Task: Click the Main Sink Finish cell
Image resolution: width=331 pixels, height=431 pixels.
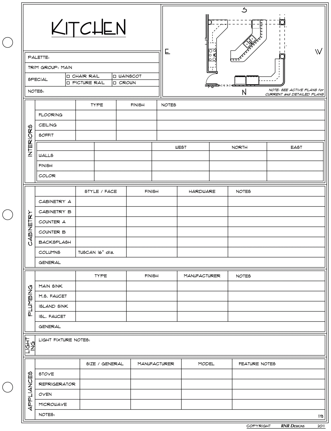Action: click(151, 286)
